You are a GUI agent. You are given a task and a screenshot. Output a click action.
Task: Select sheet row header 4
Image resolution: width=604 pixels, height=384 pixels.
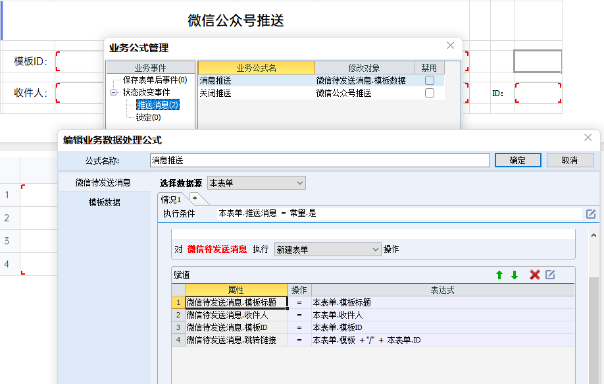coord(7,264)
